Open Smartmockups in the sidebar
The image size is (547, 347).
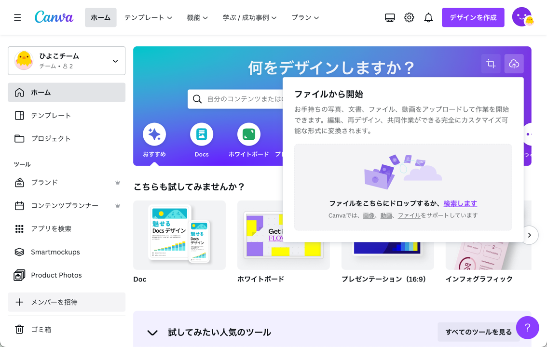tap(67, 252)
